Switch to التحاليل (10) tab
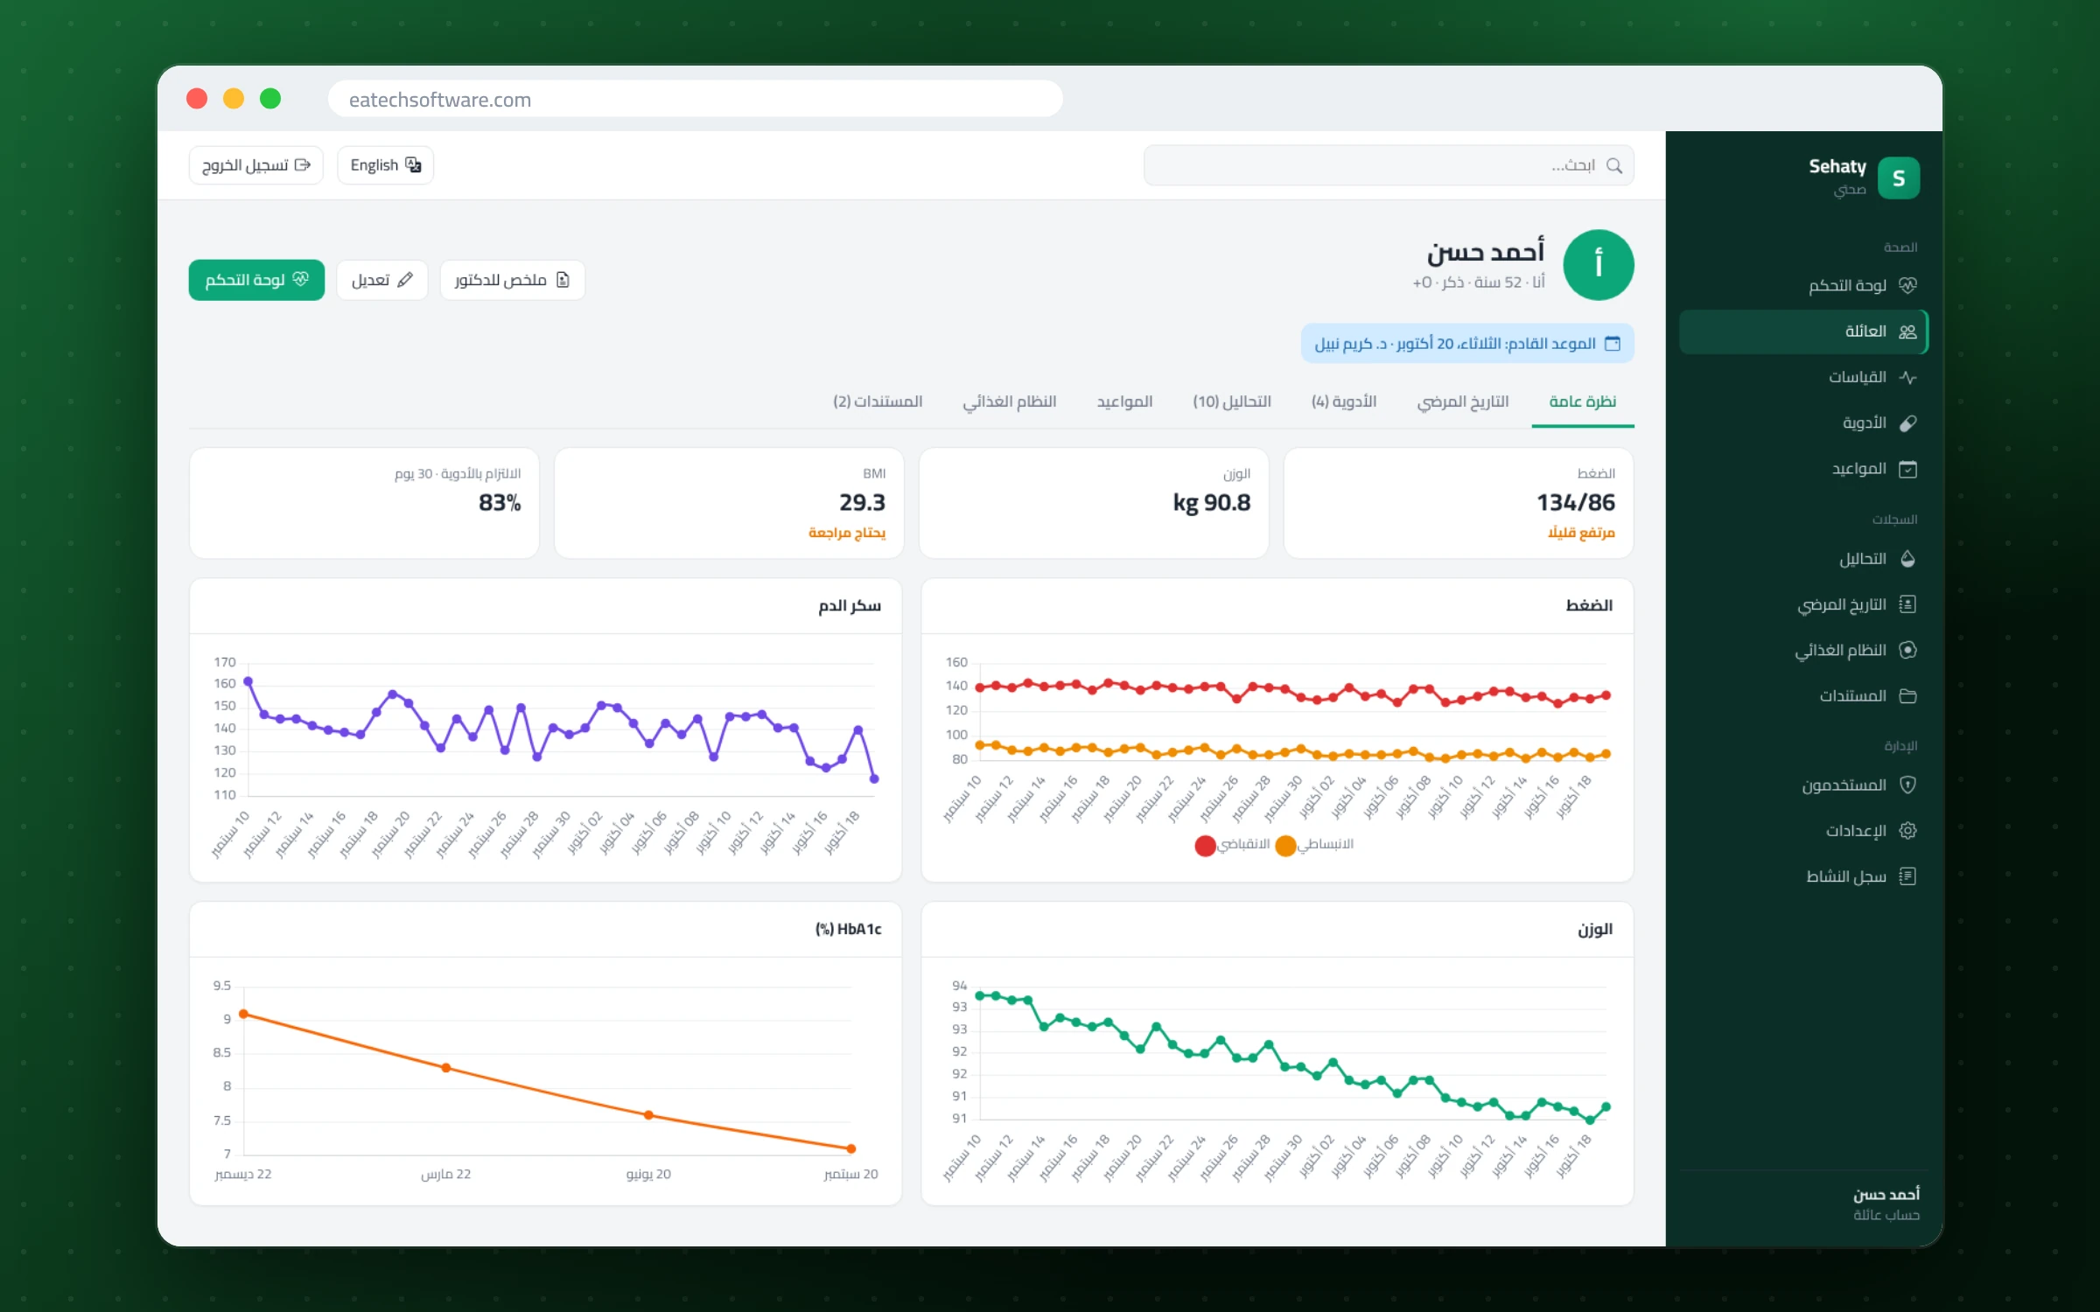This screenshot has width=2100, height=1312. coord(1232,401)
